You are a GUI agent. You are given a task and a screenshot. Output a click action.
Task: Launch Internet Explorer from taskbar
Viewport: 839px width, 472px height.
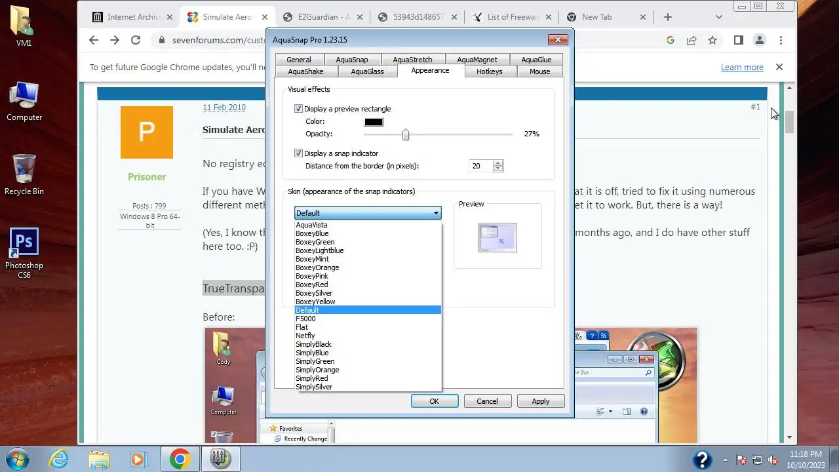(59, 459)
